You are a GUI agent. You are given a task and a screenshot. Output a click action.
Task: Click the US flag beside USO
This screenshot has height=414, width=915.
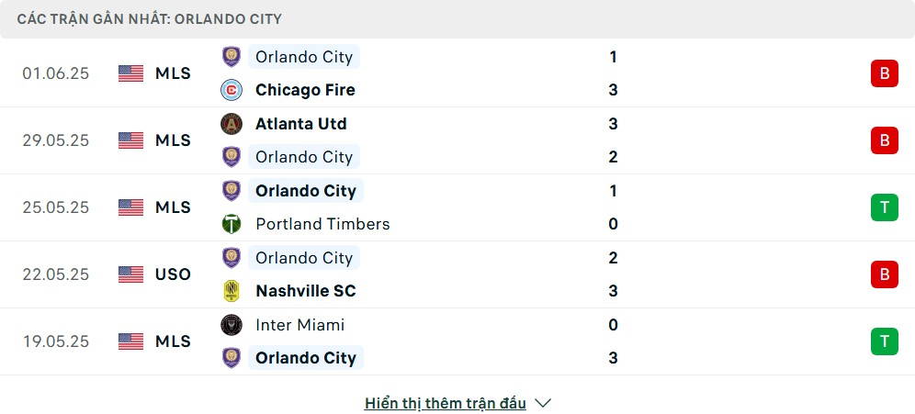131,274
